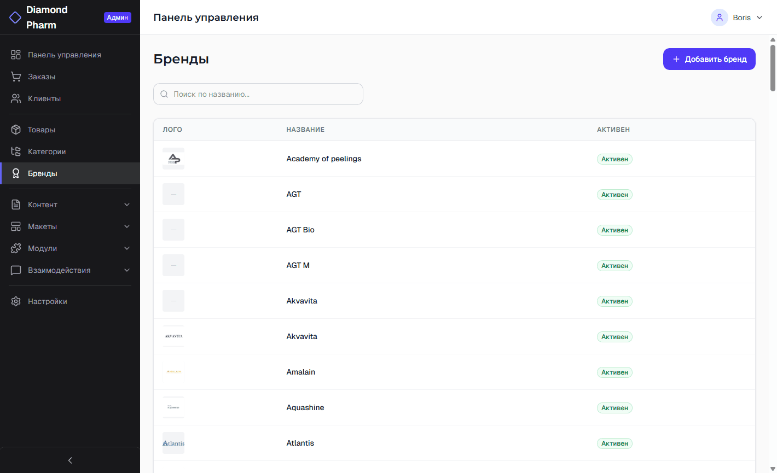Click the gear icon for Настройки
Image resolution: width=777 pixels, height=473 pixels.
pyautogui.click(x=16, y=301)
